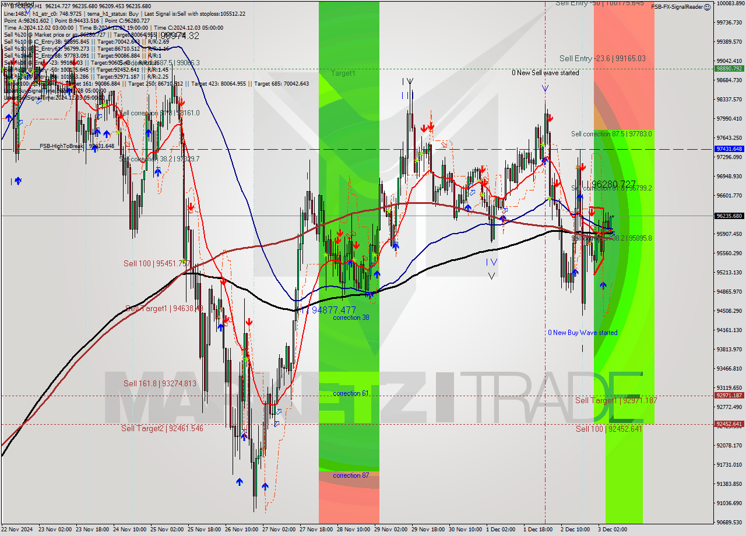Viewport: 746px width, 536px height.
Task: Click the 'Sell correction 38.2 | 97329.7' label
Action: point(159,159)
